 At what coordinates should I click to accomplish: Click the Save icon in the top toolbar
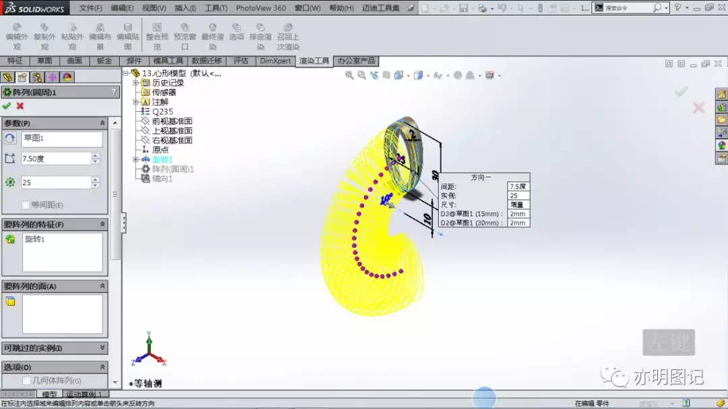pos(463,8)
